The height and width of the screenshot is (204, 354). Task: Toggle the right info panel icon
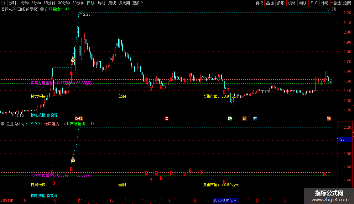click(334, 9)
